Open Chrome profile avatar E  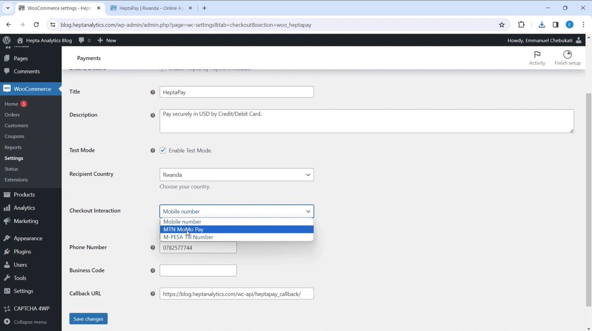pos(570,25)
